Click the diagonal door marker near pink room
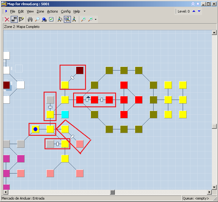This screenshot has width=218, height=202. point(72,137)
